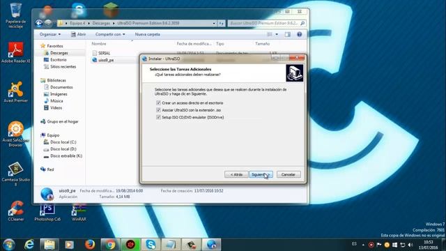Viewport: 446px width, 251px height.
Task: Select the Adobe Reader XI desktop icon
Action: tap(15, 53)
